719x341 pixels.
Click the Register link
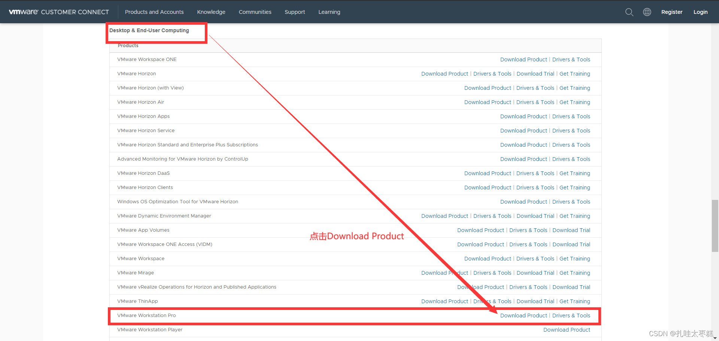[672, 12]
